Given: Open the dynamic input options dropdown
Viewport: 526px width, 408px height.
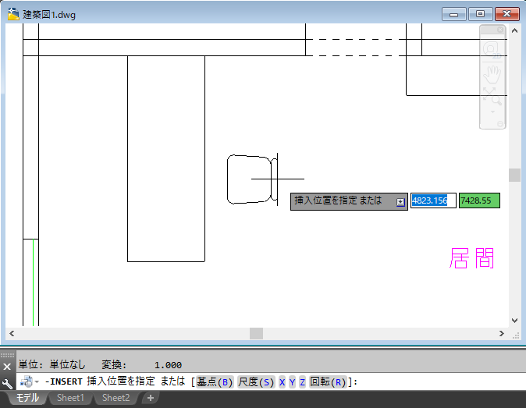Looking at the screenshot, I should 400,202.
